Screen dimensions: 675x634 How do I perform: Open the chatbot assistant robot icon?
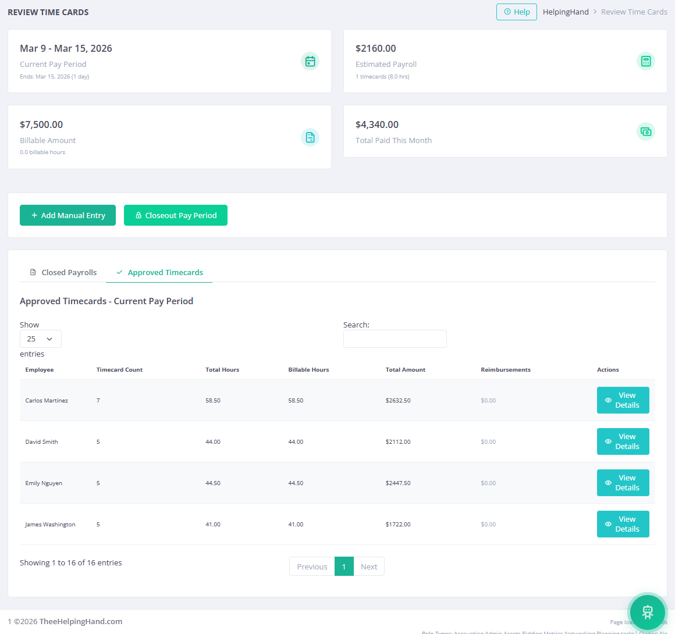click(x=648, y=612)
